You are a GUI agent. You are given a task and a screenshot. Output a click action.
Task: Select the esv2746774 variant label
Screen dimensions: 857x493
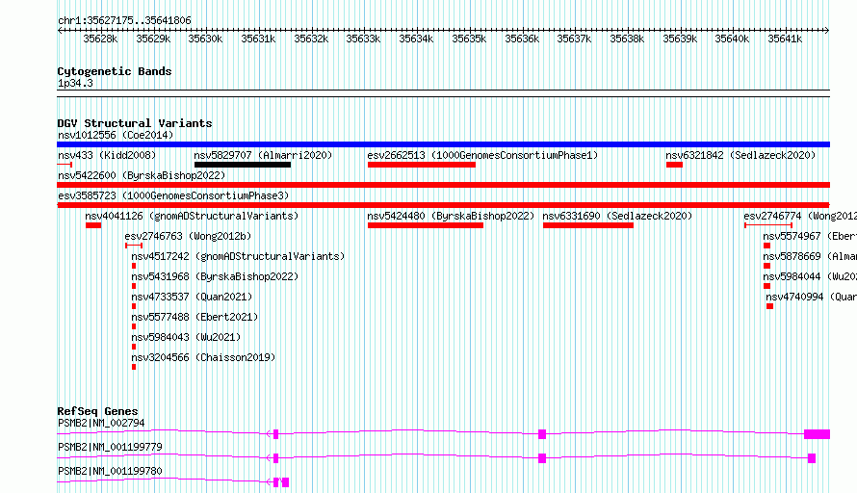[x=800, y=216]
